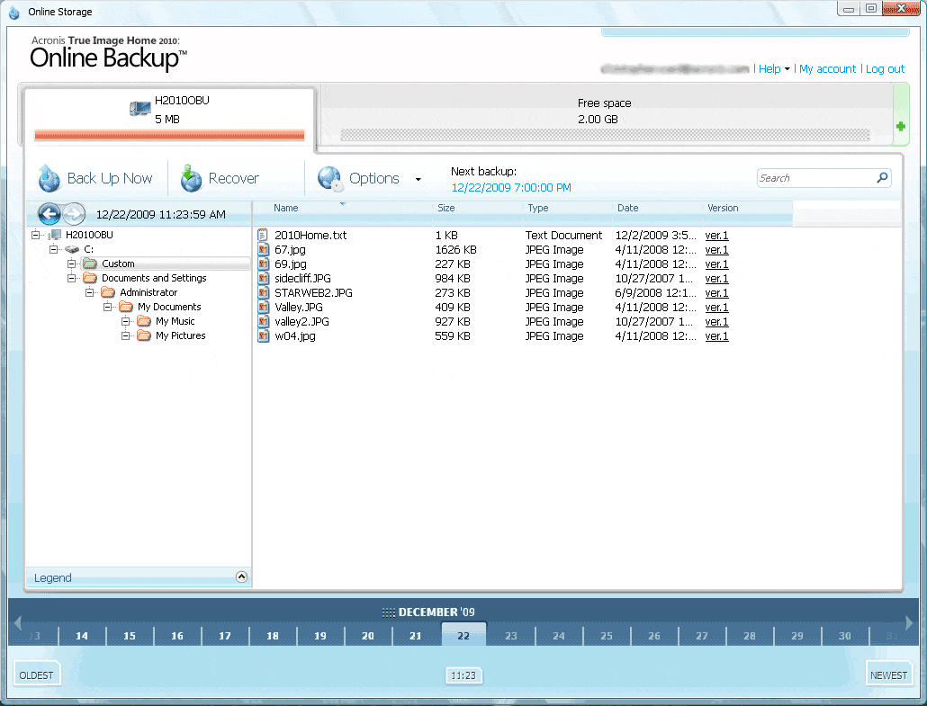Select the w04.jpg file icon
This screenshot has width=927, height=706.
tap(263, 336)
